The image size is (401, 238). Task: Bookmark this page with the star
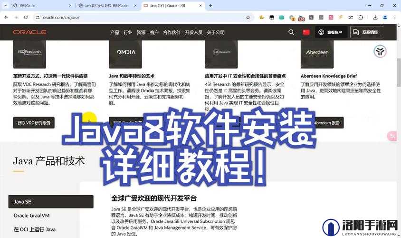tap(248, 18)
